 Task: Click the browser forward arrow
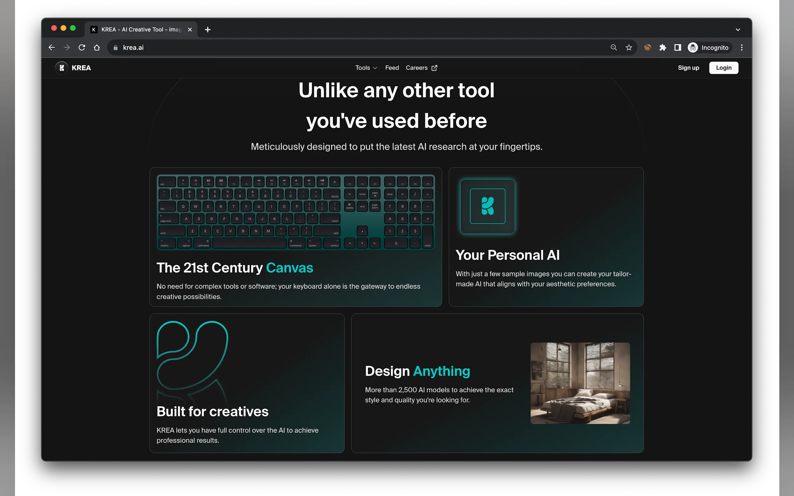[x=67, y=47]
